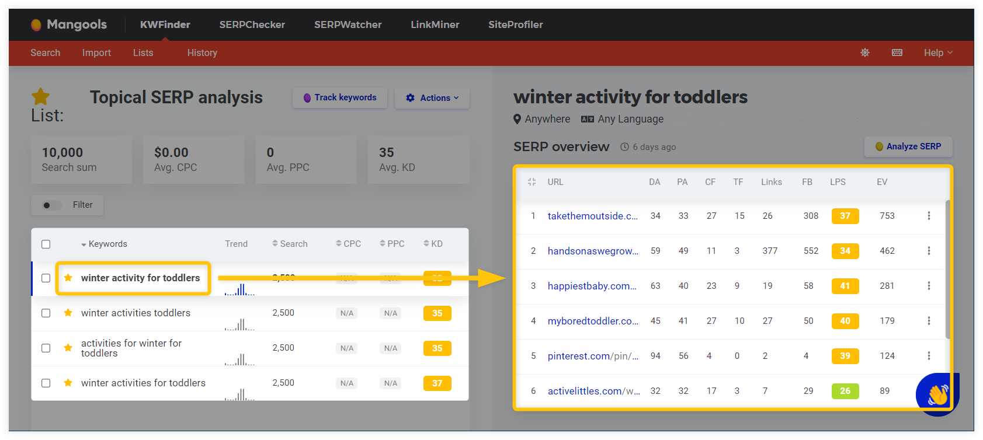Toggle dark mode sun icon

click(x=865, y=53)
